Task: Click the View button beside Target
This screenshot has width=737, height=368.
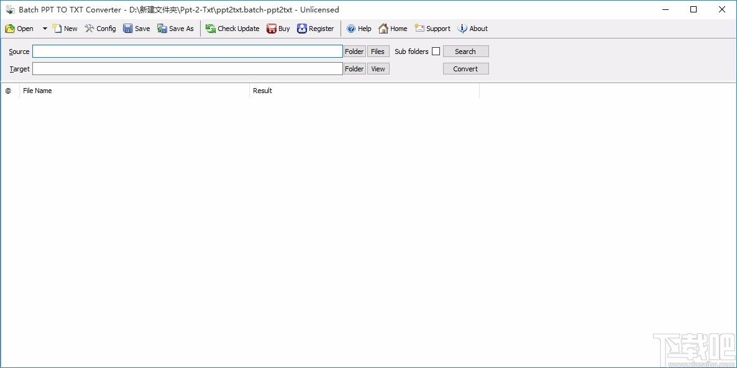Action: click(x=378, y=68)
